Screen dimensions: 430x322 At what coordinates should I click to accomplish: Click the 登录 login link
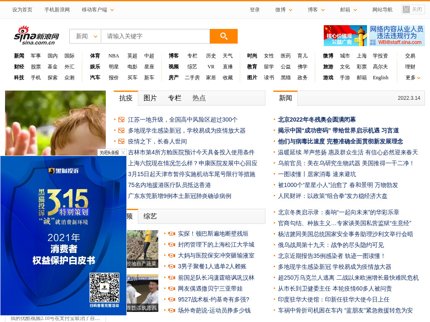[254, 10]
